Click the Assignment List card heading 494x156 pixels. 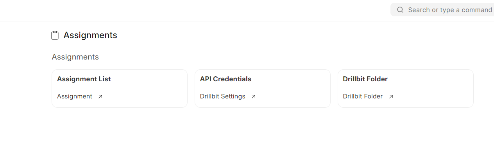point(84,79)
